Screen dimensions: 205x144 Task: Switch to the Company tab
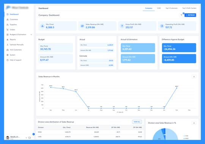pyautogui.click(x=149, y=8)
